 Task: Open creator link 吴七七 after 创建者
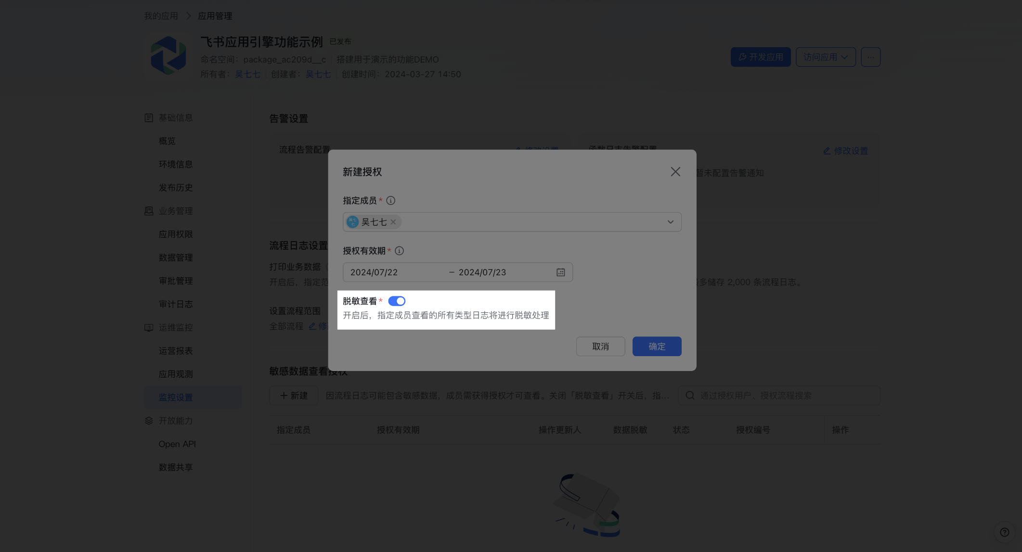(318, 74)
